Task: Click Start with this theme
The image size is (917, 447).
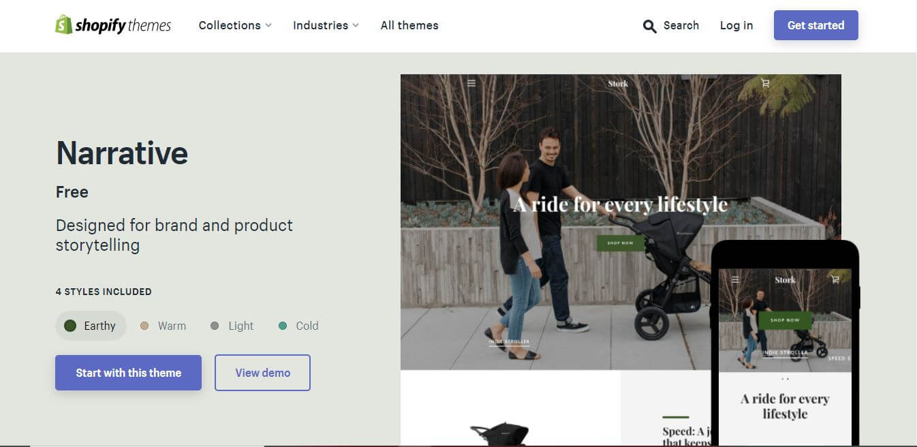Action: 128,373
